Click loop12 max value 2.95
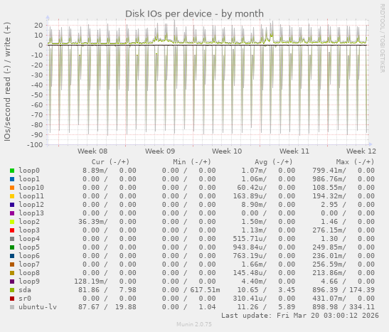 329,205
